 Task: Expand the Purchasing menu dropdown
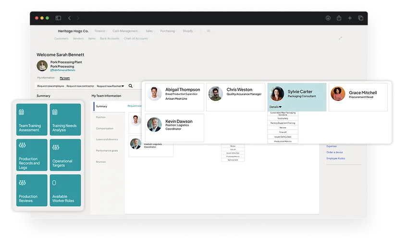pyautogui.click(x=169, y=31)
